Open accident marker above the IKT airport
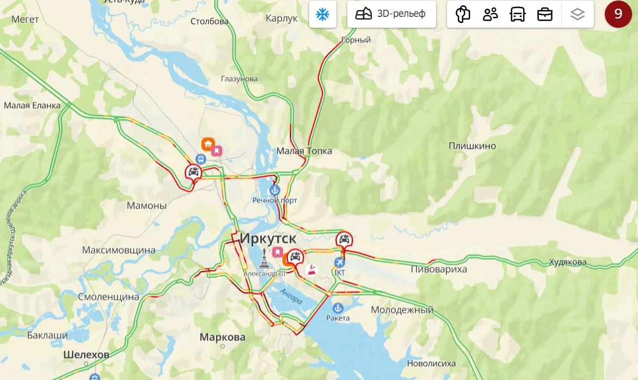The image size is (638, 380). [x=344, y=240]
